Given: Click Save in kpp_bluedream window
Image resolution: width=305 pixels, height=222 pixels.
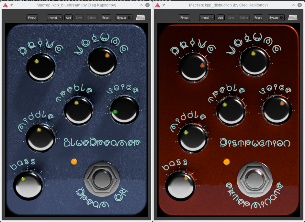Looking at the screenshot, I should [x=79, y=18].
